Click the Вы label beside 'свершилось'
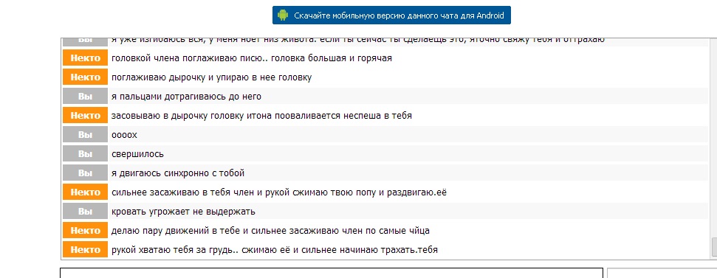 (x=85, y=154)
